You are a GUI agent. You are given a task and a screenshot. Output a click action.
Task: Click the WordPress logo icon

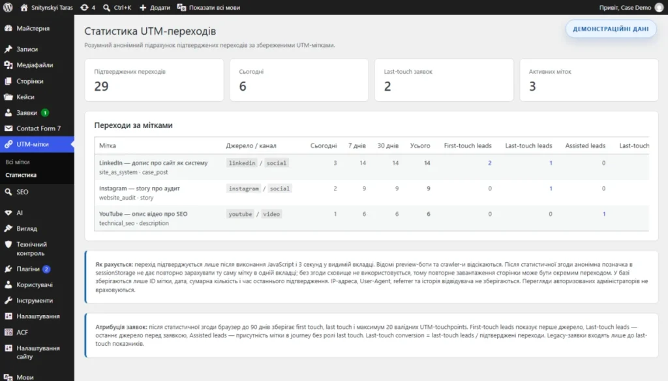[8, 7]
